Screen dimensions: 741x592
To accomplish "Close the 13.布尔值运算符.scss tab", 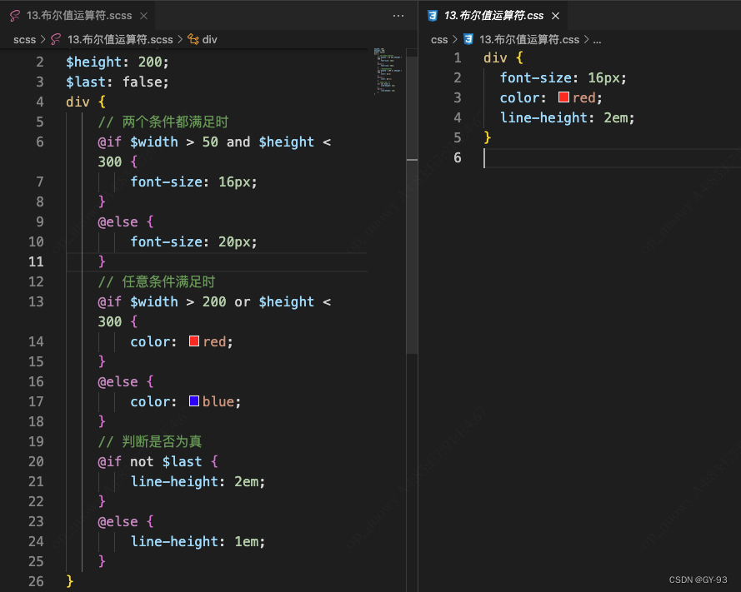I will pos(143,16).
